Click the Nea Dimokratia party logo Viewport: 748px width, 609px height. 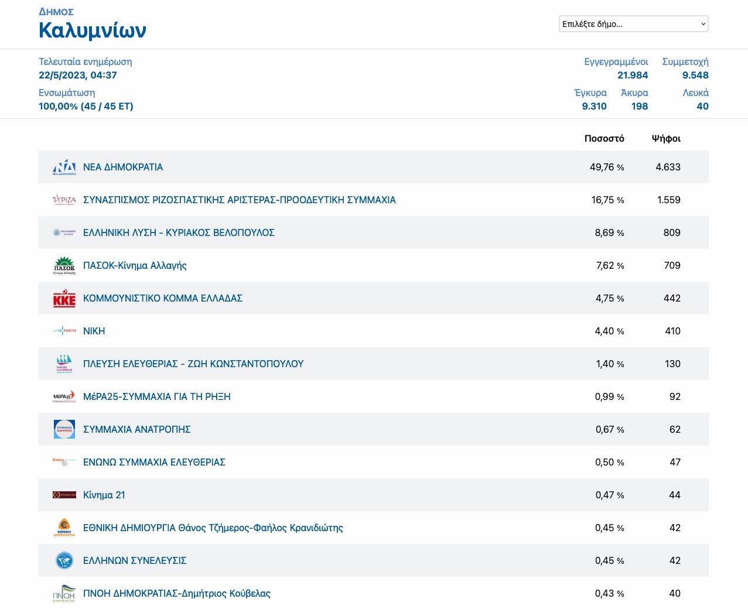(64, 167)
